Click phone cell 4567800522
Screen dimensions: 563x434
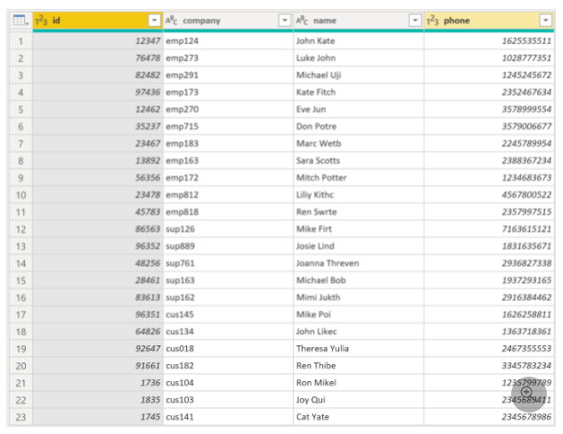pos(489,195)
